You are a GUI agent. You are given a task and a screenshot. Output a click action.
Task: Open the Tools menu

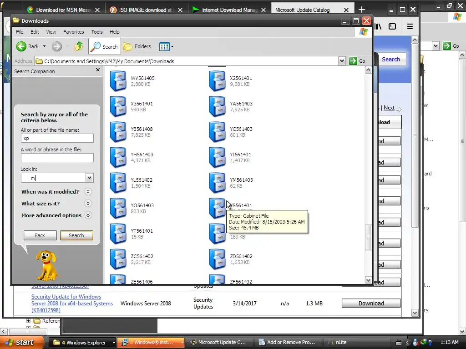tap(96, 32)
